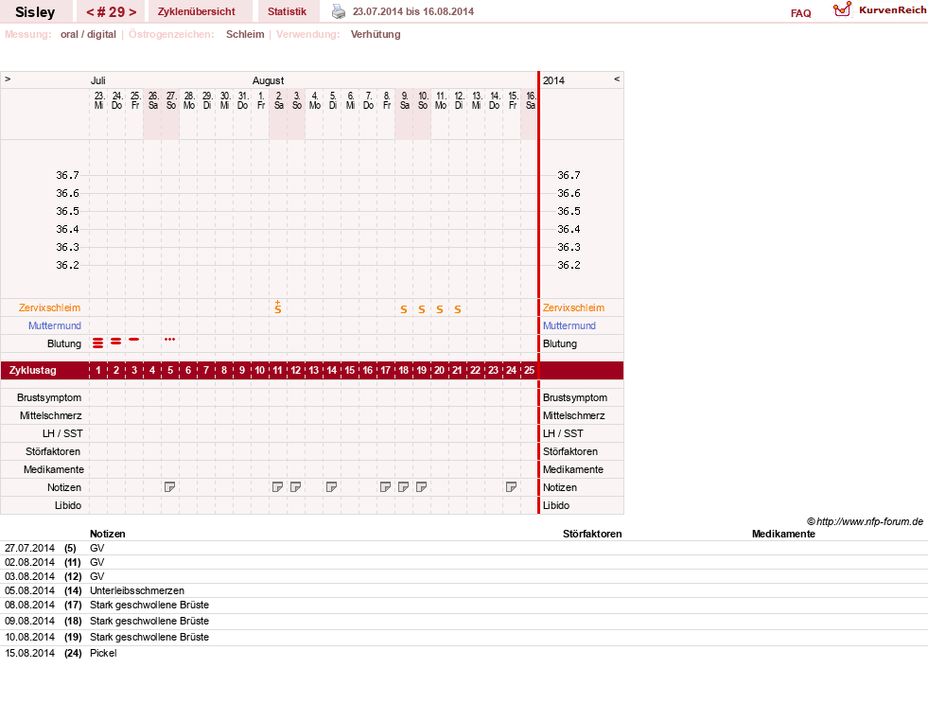Click the August month label

[x=268, y=80]
